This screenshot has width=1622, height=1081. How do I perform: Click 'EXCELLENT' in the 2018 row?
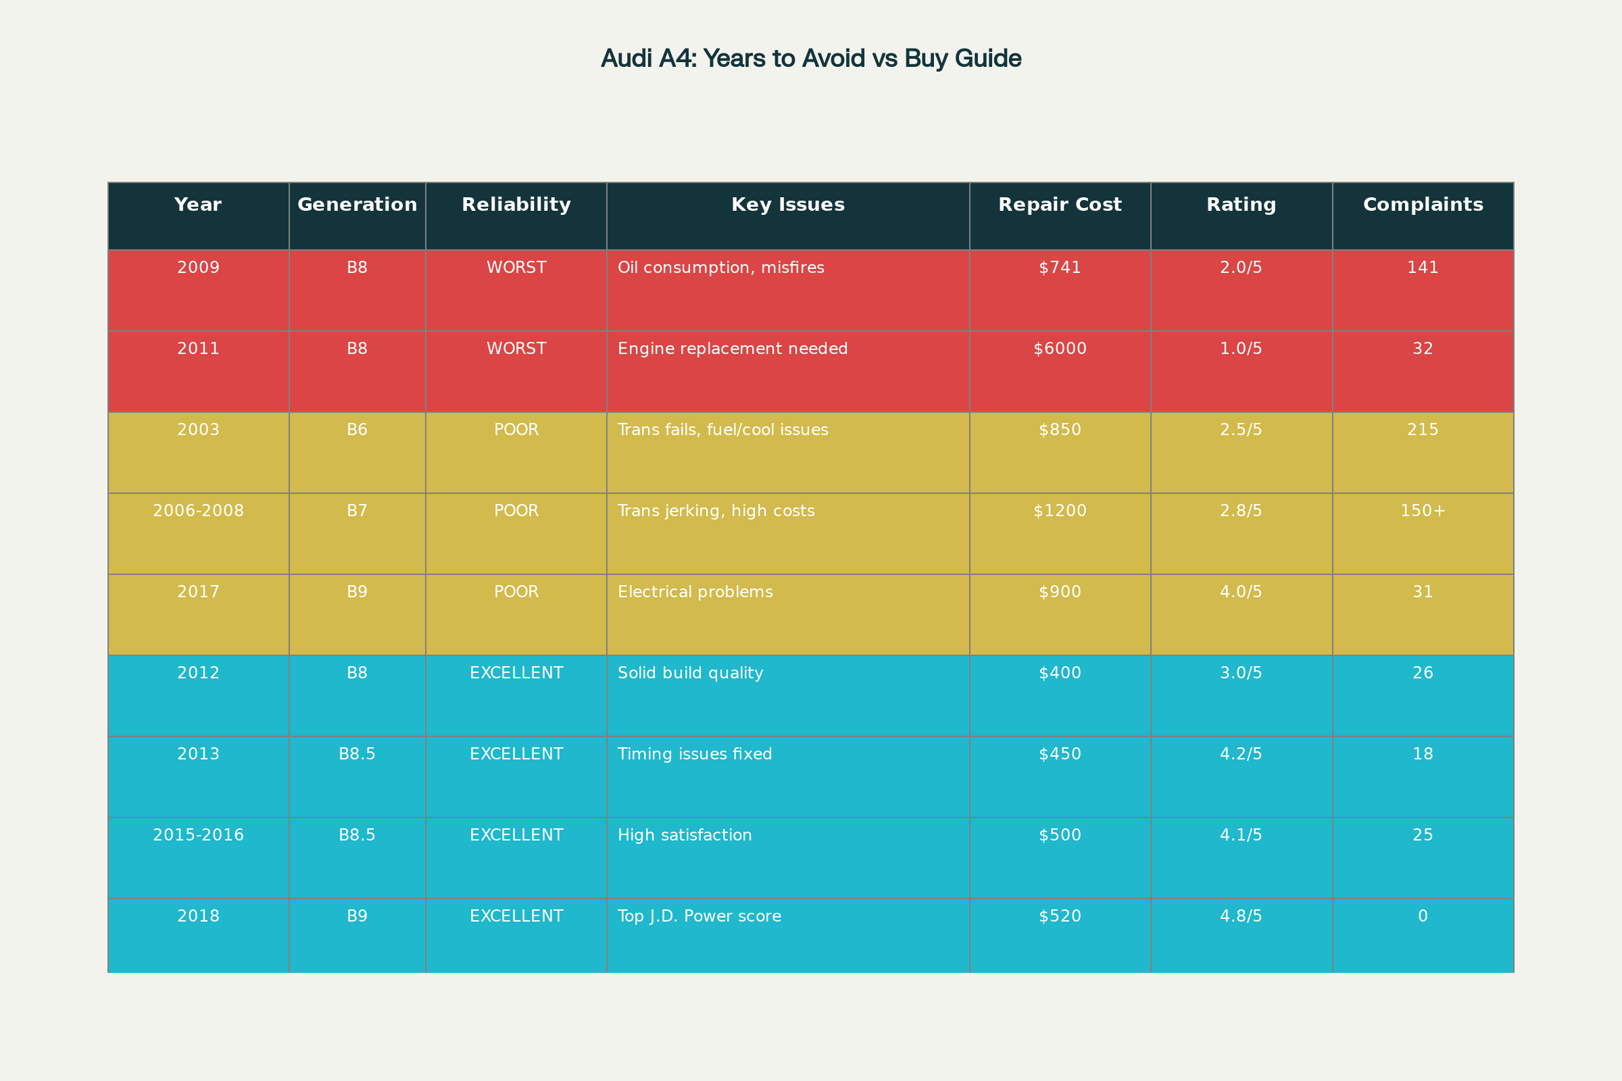tap(516, 916)
